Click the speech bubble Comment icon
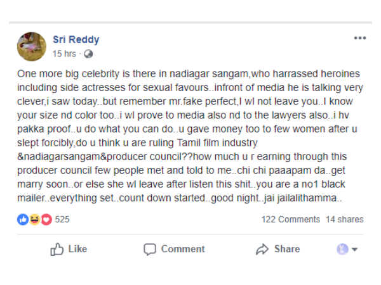This screenshot has width=381, height=285. 150,249
